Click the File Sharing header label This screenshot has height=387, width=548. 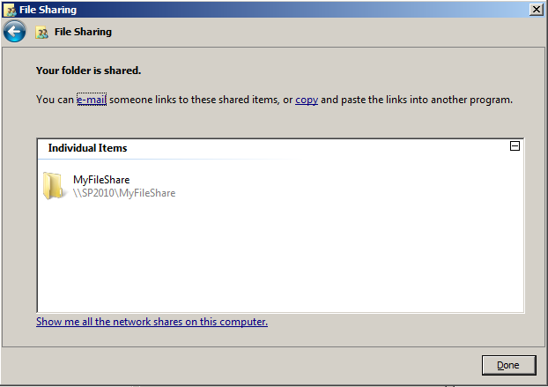pos(83,32)
